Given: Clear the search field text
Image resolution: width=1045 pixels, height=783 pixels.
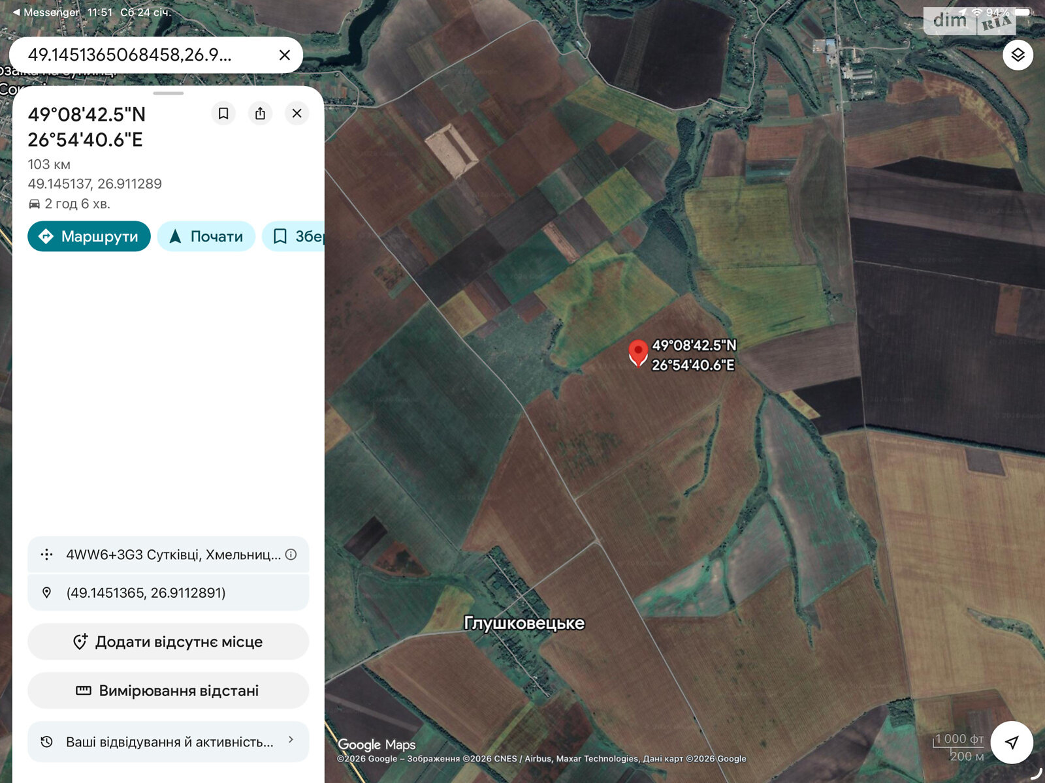Looking at the screenshot, I should [285, 55].
